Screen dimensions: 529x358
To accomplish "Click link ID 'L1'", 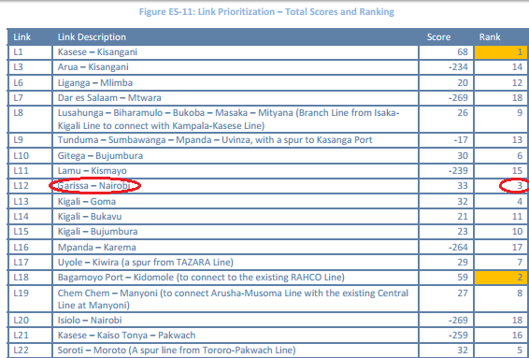I will coord(18,52).
